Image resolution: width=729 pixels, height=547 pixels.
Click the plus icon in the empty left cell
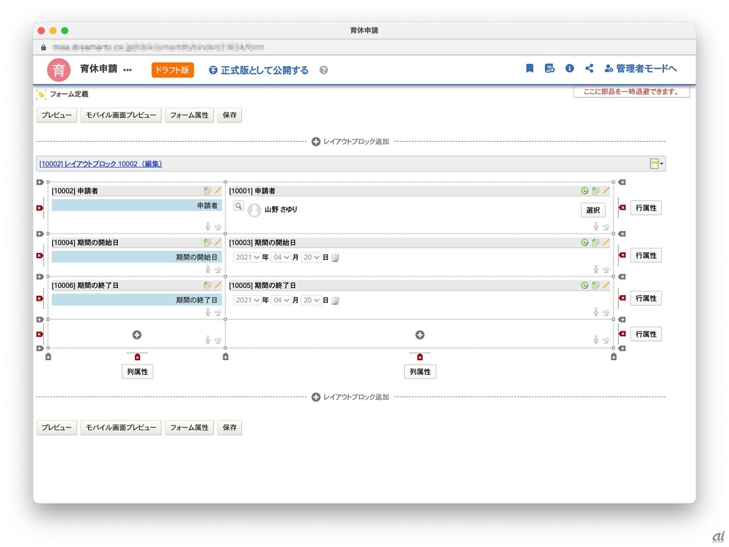(137, 335)
